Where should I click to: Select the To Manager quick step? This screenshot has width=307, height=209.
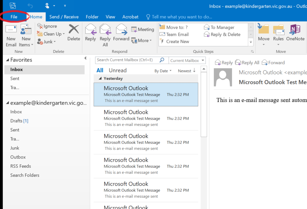point(219,27)
